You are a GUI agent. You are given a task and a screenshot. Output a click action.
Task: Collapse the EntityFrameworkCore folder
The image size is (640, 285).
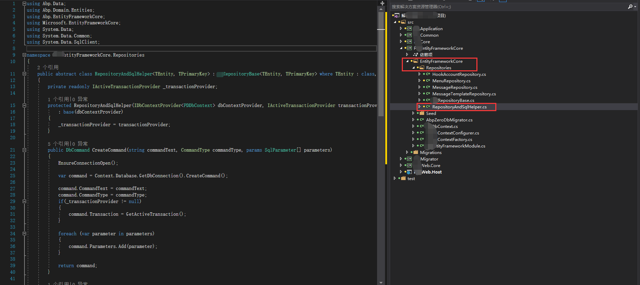tap(407, 61)
